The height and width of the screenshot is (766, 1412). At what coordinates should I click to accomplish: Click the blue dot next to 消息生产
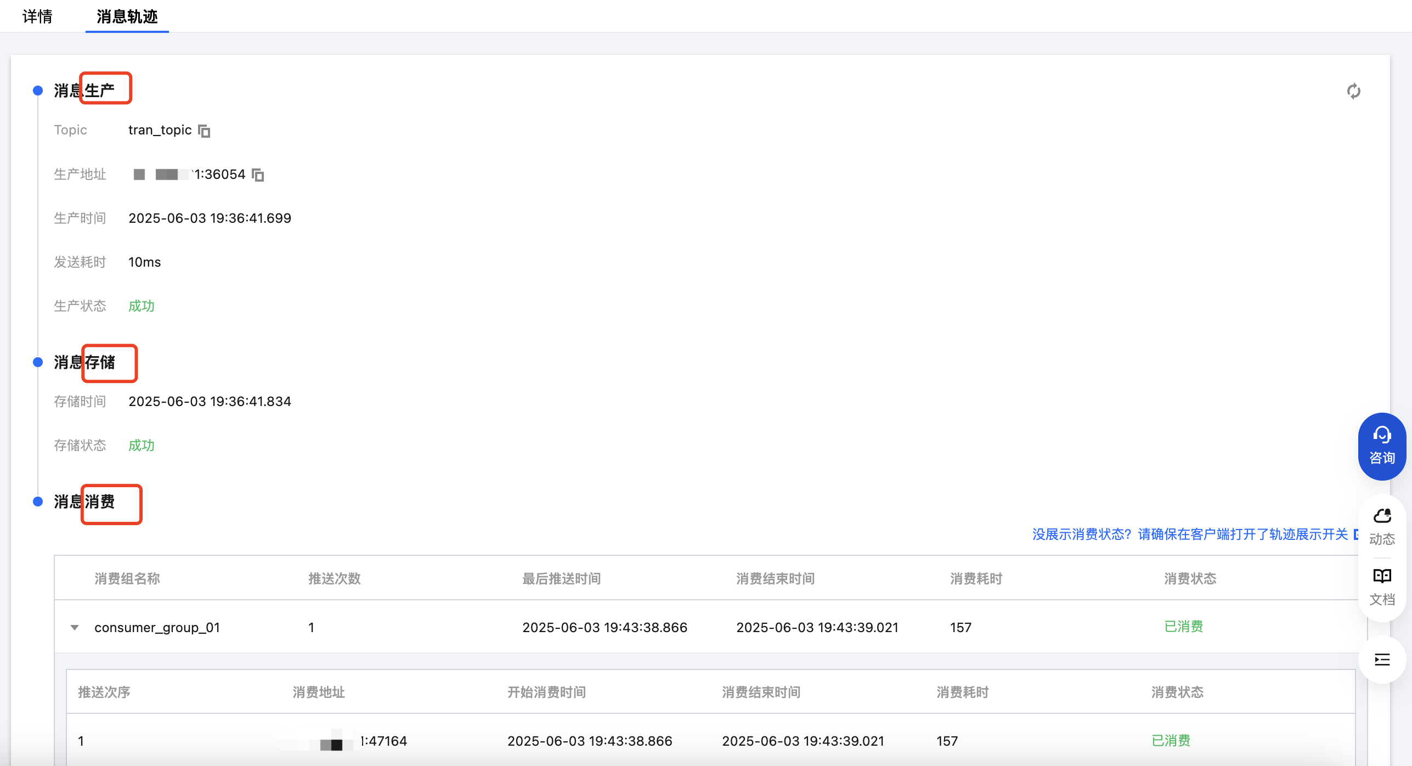pyautogui.click(x=38, y=91)
